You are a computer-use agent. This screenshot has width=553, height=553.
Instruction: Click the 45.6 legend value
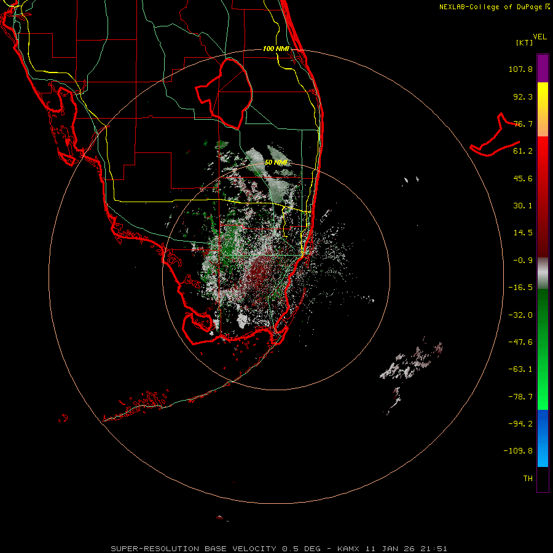(523, 178)
